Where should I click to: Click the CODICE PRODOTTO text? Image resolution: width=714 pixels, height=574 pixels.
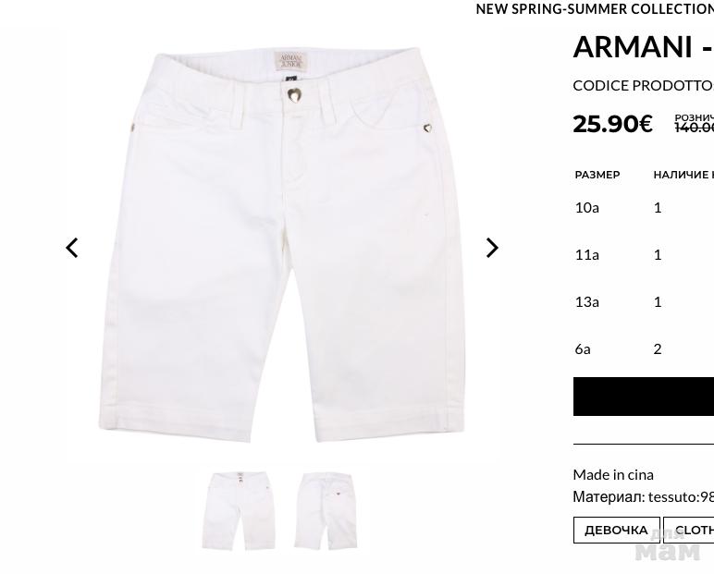643,85
